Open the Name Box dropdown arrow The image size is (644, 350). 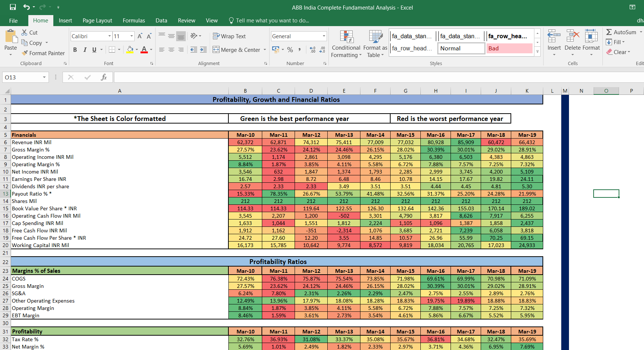(44, 77)
